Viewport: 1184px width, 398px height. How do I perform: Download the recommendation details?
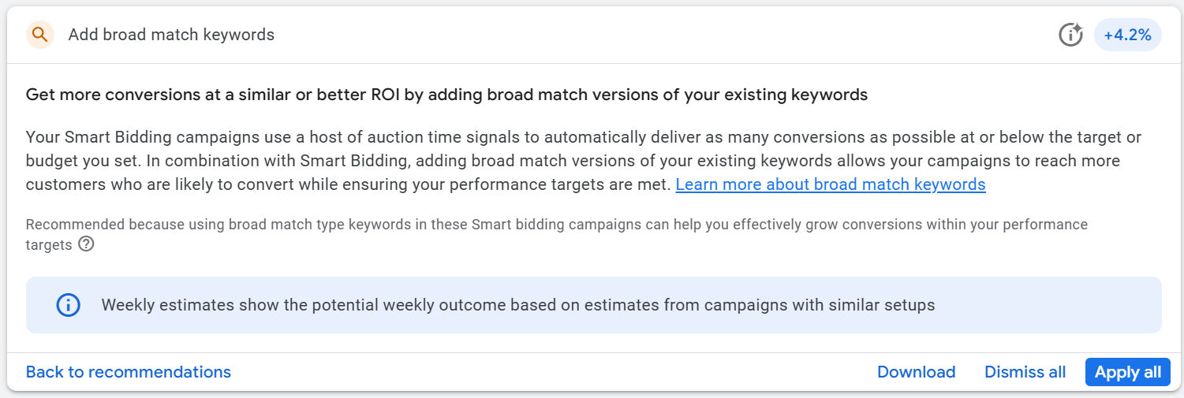pos(916,372)
